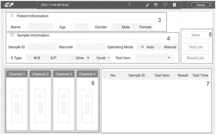
Task: Select the Channel 1 test cassette
Action: click(x=17, y=106)
